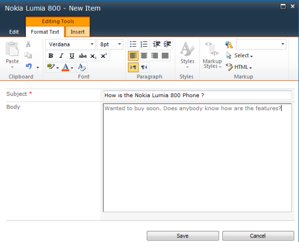
Task: Click the Clear Format icon
Action: click(x=82, y=67)
